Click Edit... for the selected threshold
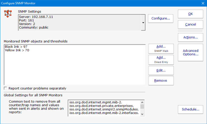The height and width of the screenshot is (124, 207). (161, 70)
